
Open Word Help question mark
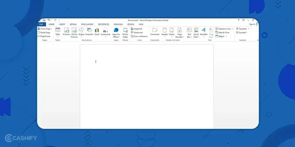click(x=239, y=20)
